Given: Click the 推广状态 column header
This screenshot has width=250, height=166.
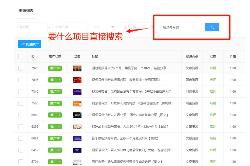Looking at the screenshot, I should (x=55, y=56).
